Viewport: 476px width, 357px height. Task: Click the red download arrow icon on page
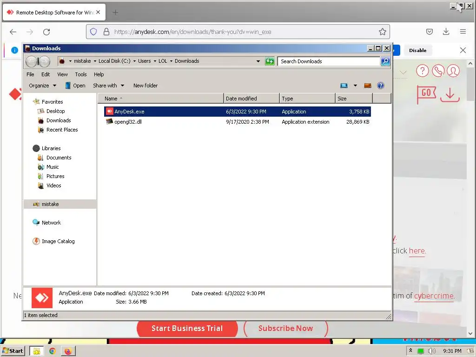[x=450, y=95]
